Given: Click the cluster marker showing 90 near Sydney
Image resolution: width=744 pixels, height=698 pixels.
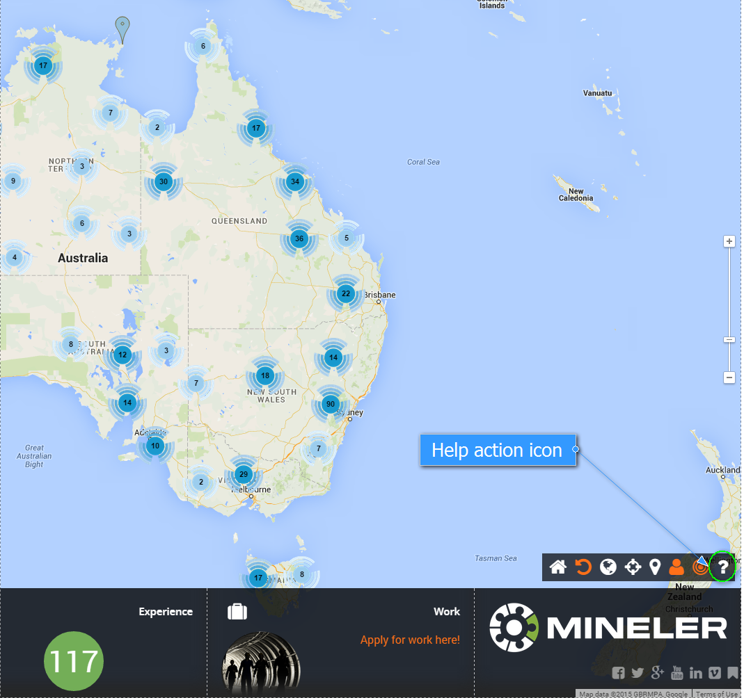Looking at the screenshot, I should (331, 405).
